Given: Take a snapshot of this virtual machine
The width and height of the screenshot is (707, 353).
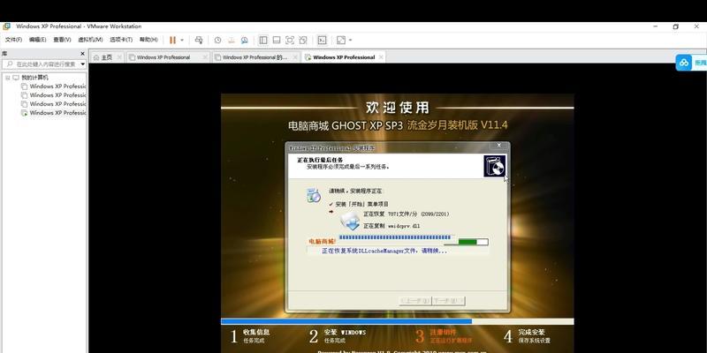Looking at the screenshot, I should click(x=217, y=40).
